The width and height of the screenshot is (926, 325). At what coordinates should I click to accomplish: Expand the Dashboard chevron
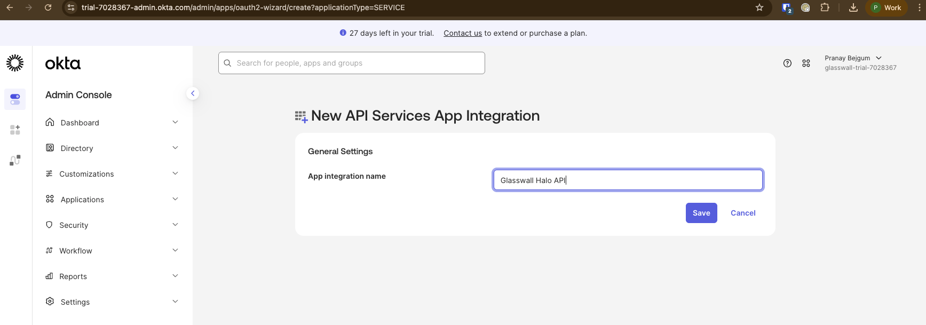(x=175, y=122)
